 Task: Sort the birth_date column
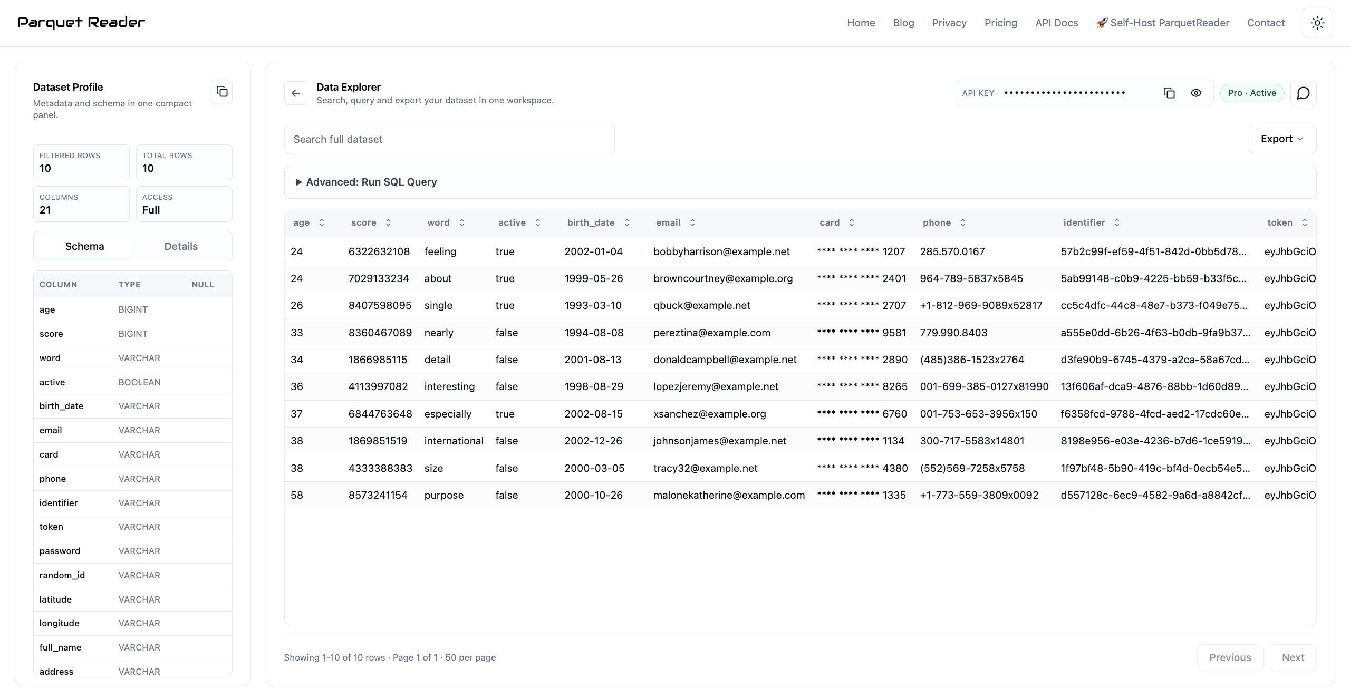627,222
